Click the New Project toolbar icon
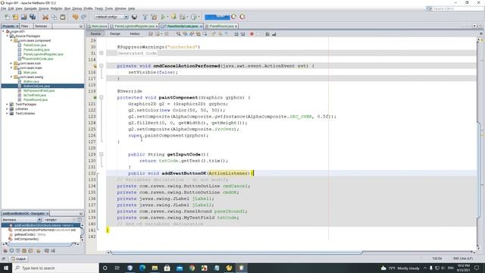485x273 pixels. (15, 17)
